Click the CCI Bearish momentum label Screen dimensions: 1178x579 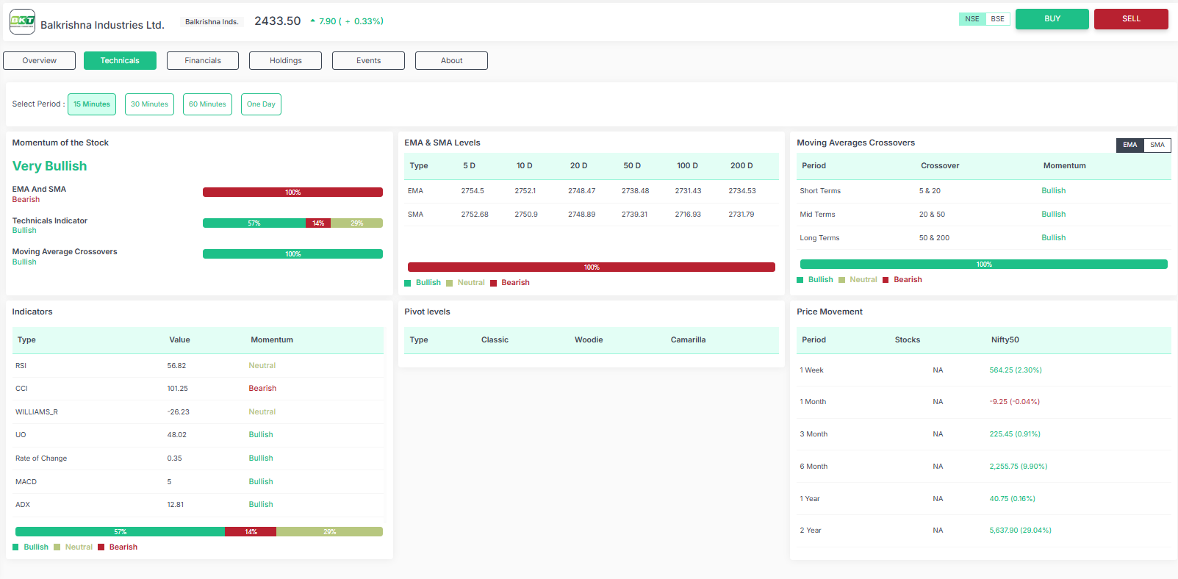tap(262, 389)
